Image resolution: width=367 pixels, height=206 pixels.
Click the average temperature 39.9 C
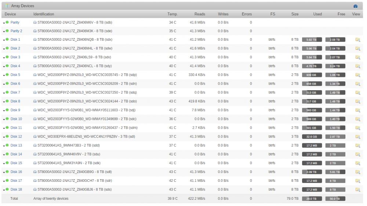tap(172, 199)
